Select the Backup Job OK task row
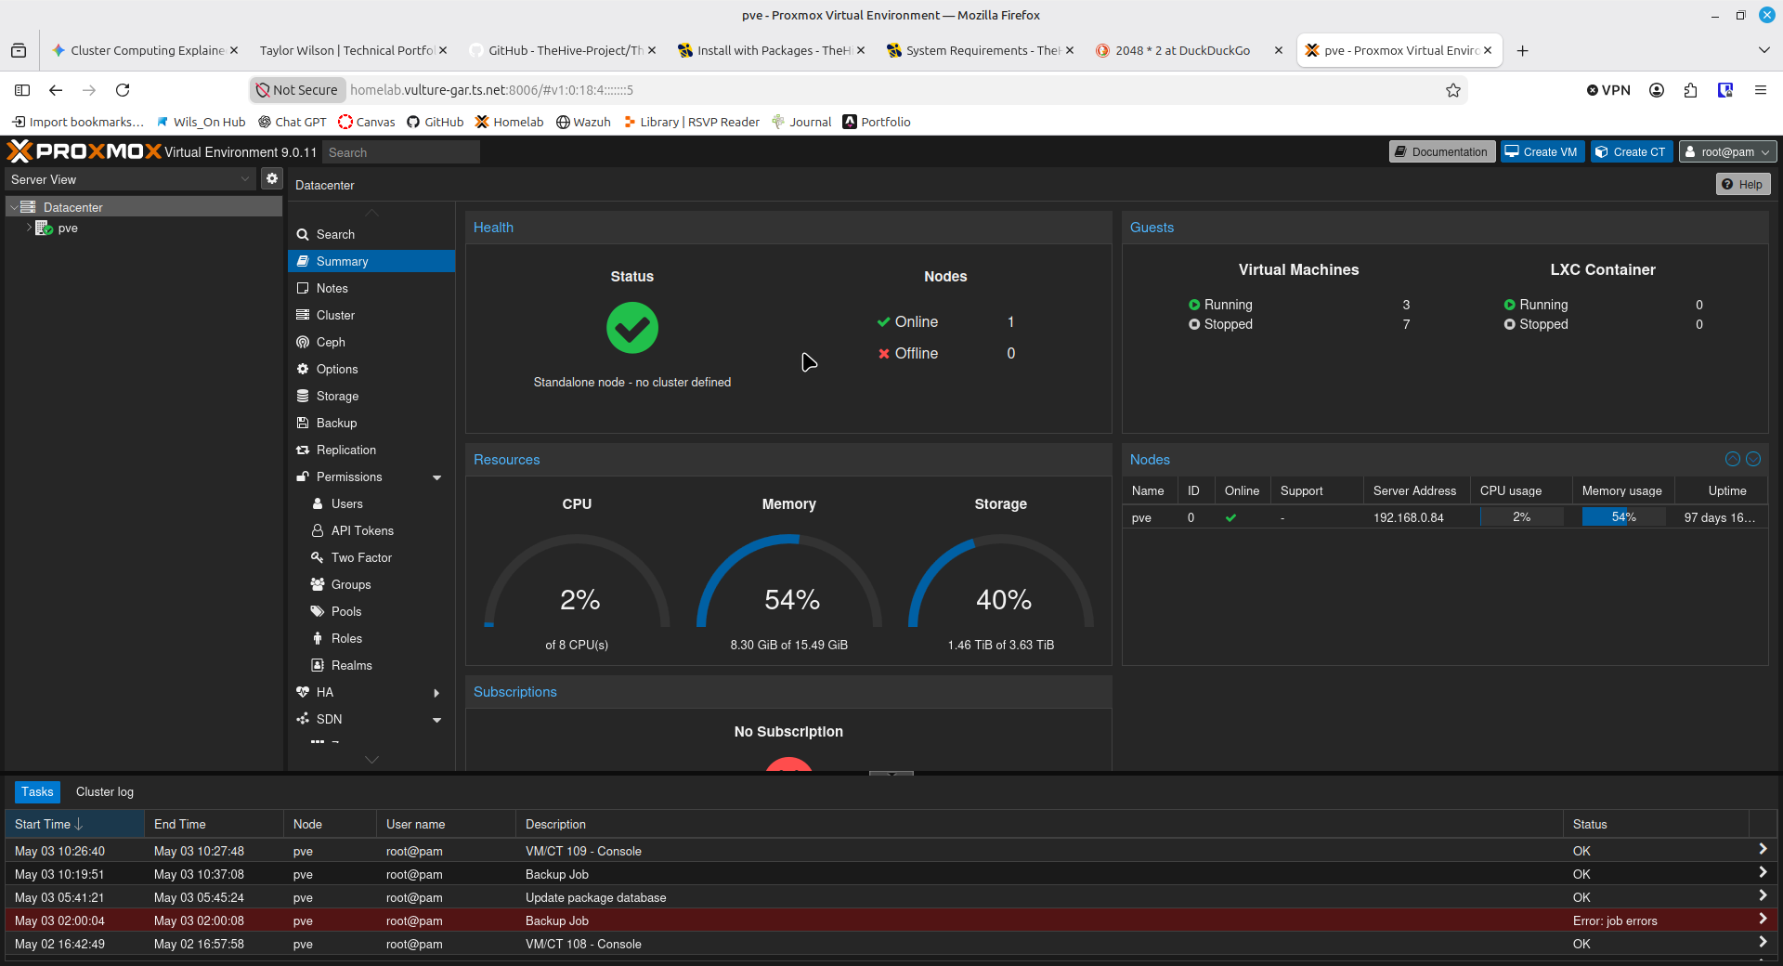 coord(891,874)
